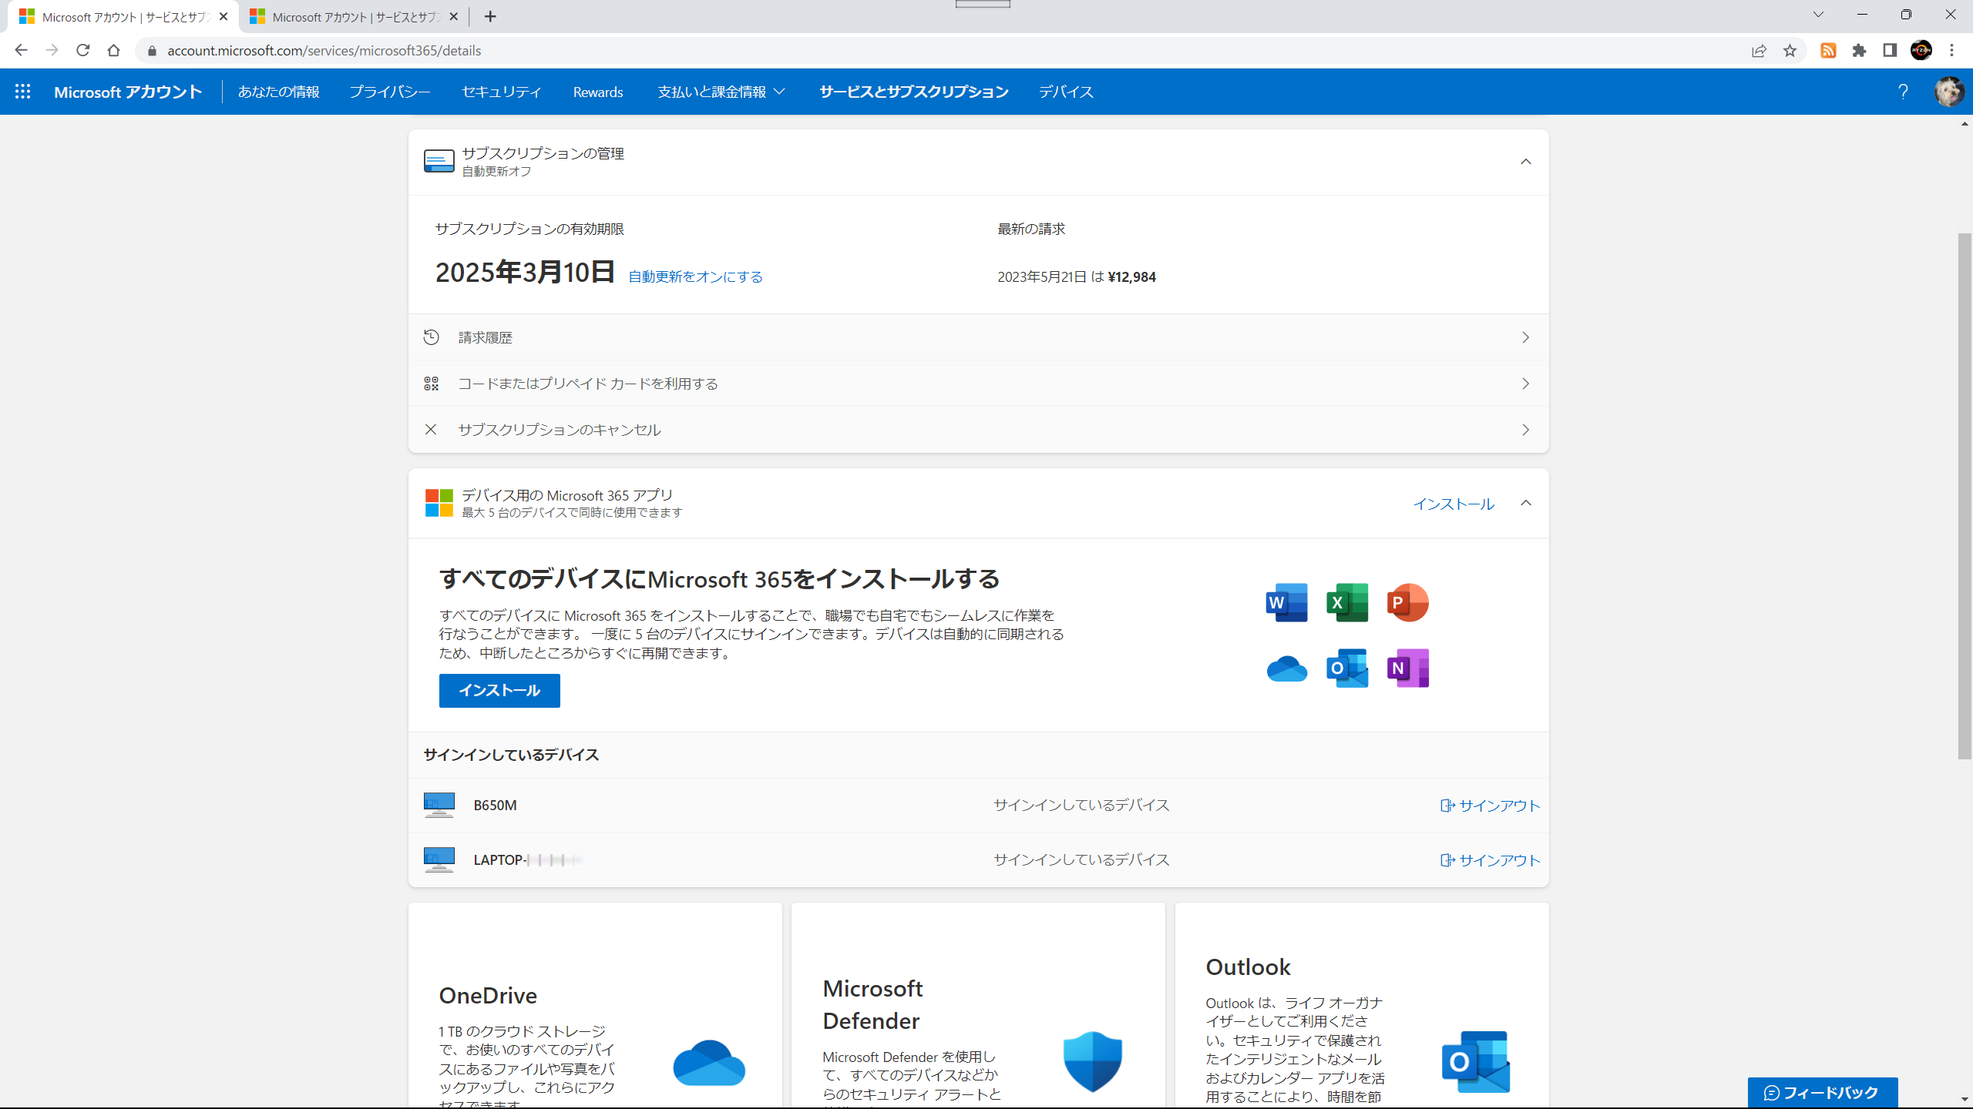Click the QR code redeem icon
Viewport: 1973px width, 1109px height.
[431, 384]
